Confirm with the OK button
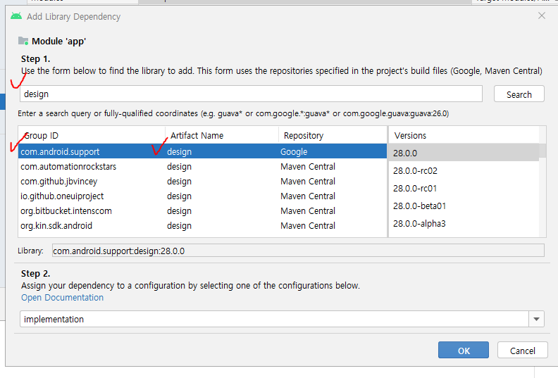558x378 pixels. coord(464,351)
